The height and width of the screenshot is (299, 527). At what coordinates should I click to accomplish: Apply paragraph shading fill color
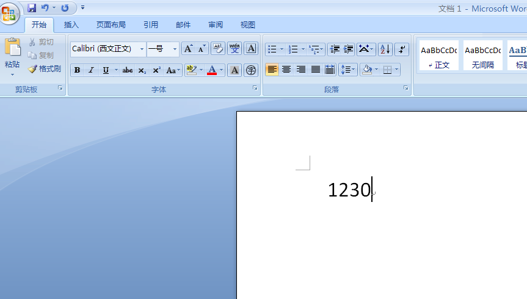[367, 70]
